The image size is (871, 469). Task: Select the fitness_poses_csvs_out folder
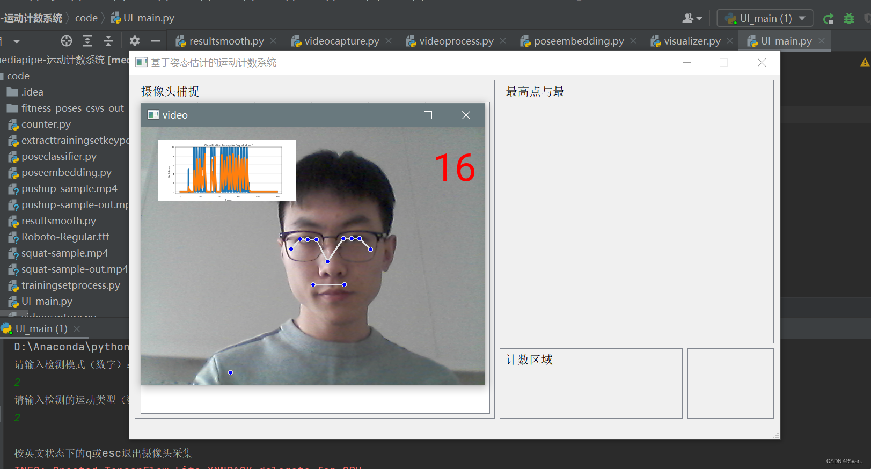[72, 108]
